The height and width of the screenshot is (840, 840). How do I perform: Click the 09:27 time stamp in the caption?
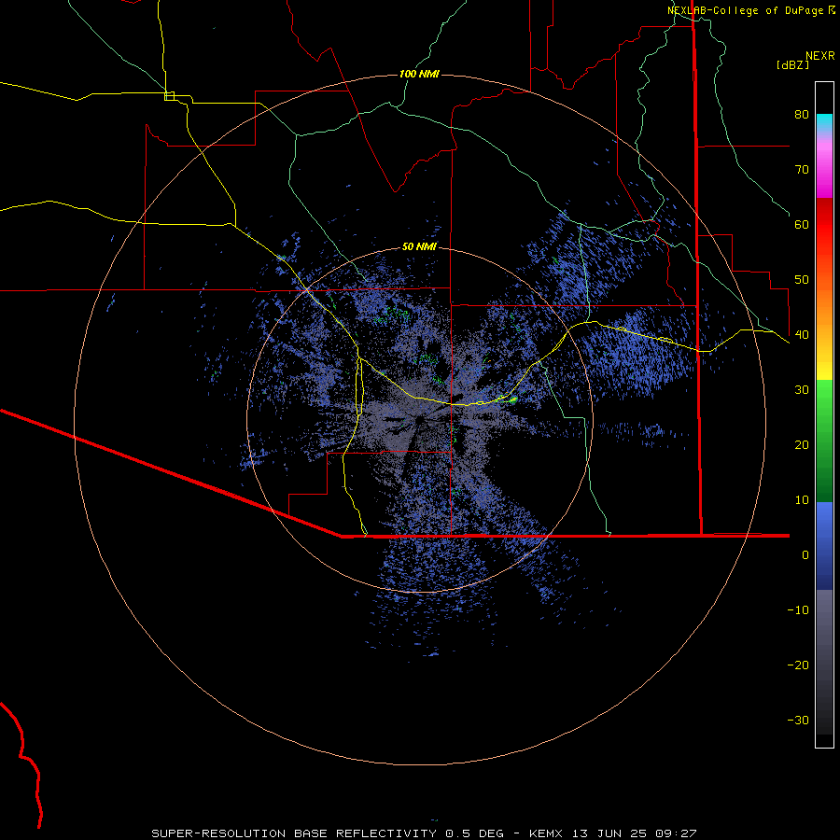tap(676, 833)
